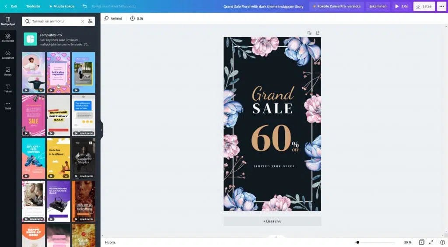Select the Wardrobe Staples dark template
Viewport: 448px width, 247px height.
(x=84, y=159)
